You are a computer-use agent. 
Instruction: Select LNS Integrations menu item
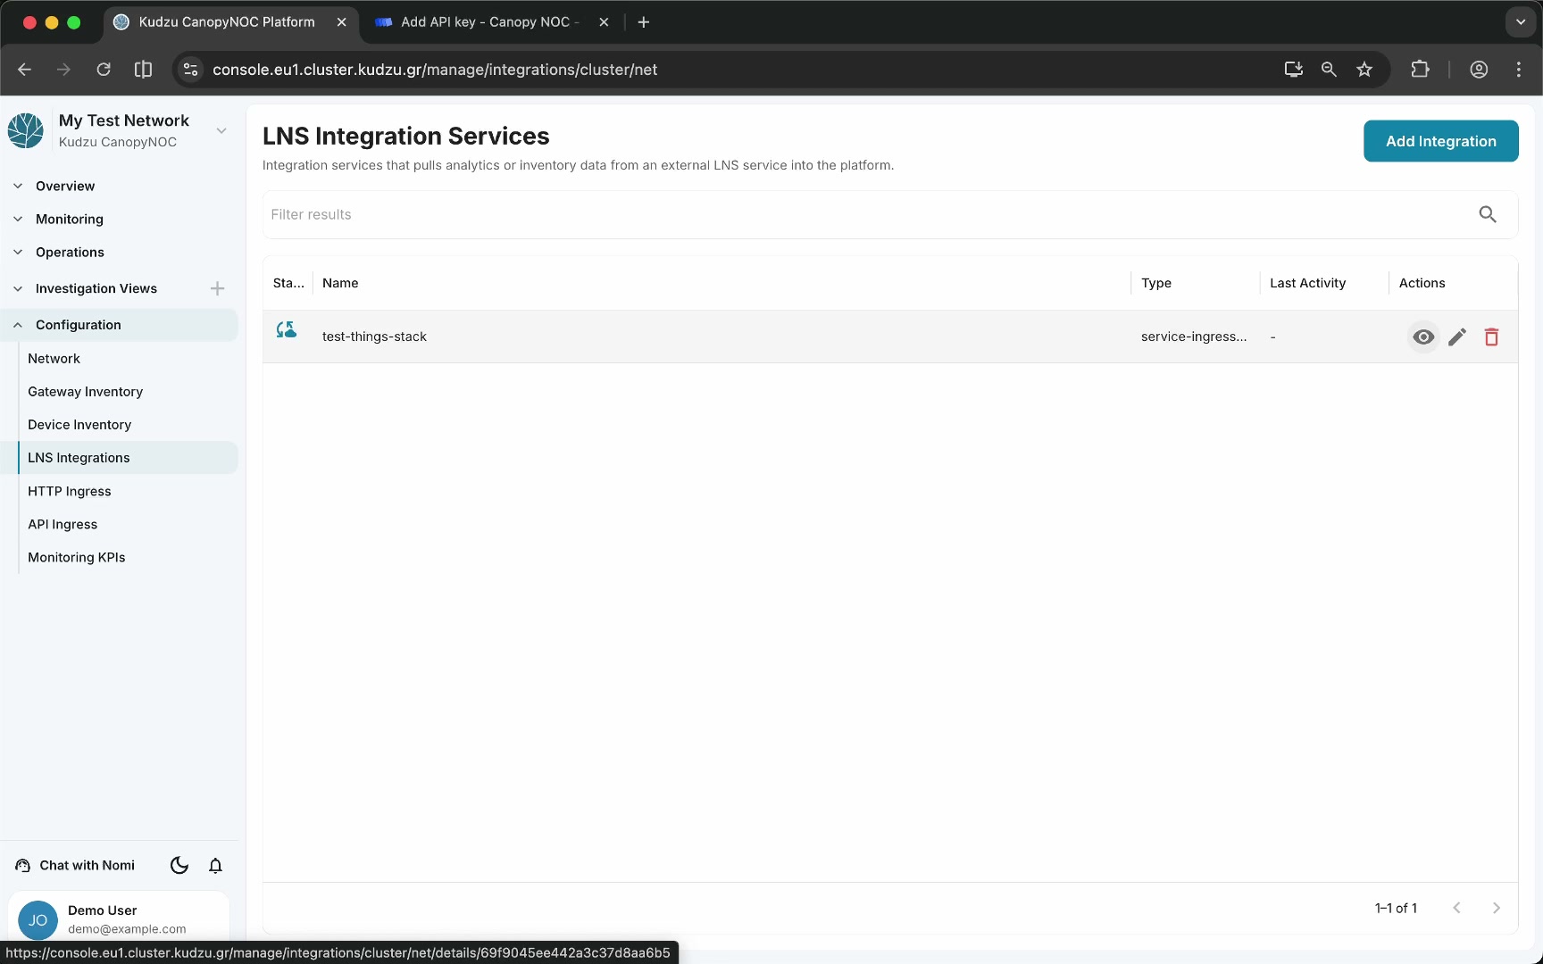pyautogui.click(x=128, y=457)
